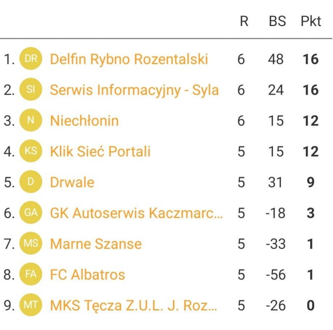
Task: Click the DR team badge icon
Action: coord(31,59)
